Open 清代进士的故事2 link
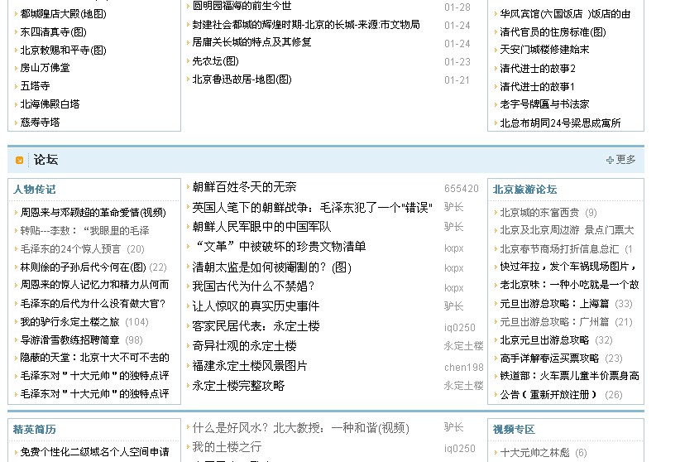Screen dimensions: 680x462 tap(538, 69)
